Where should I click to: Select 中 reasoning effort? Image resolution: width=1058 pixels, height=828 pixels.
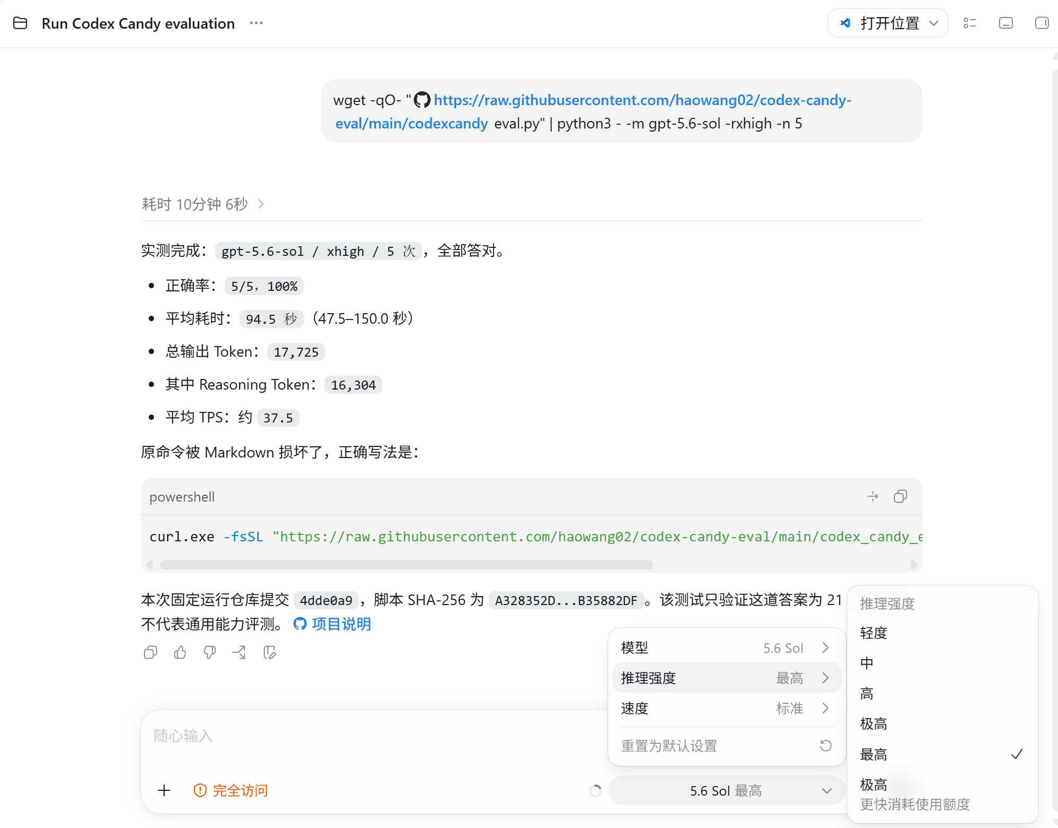[943, 663]
